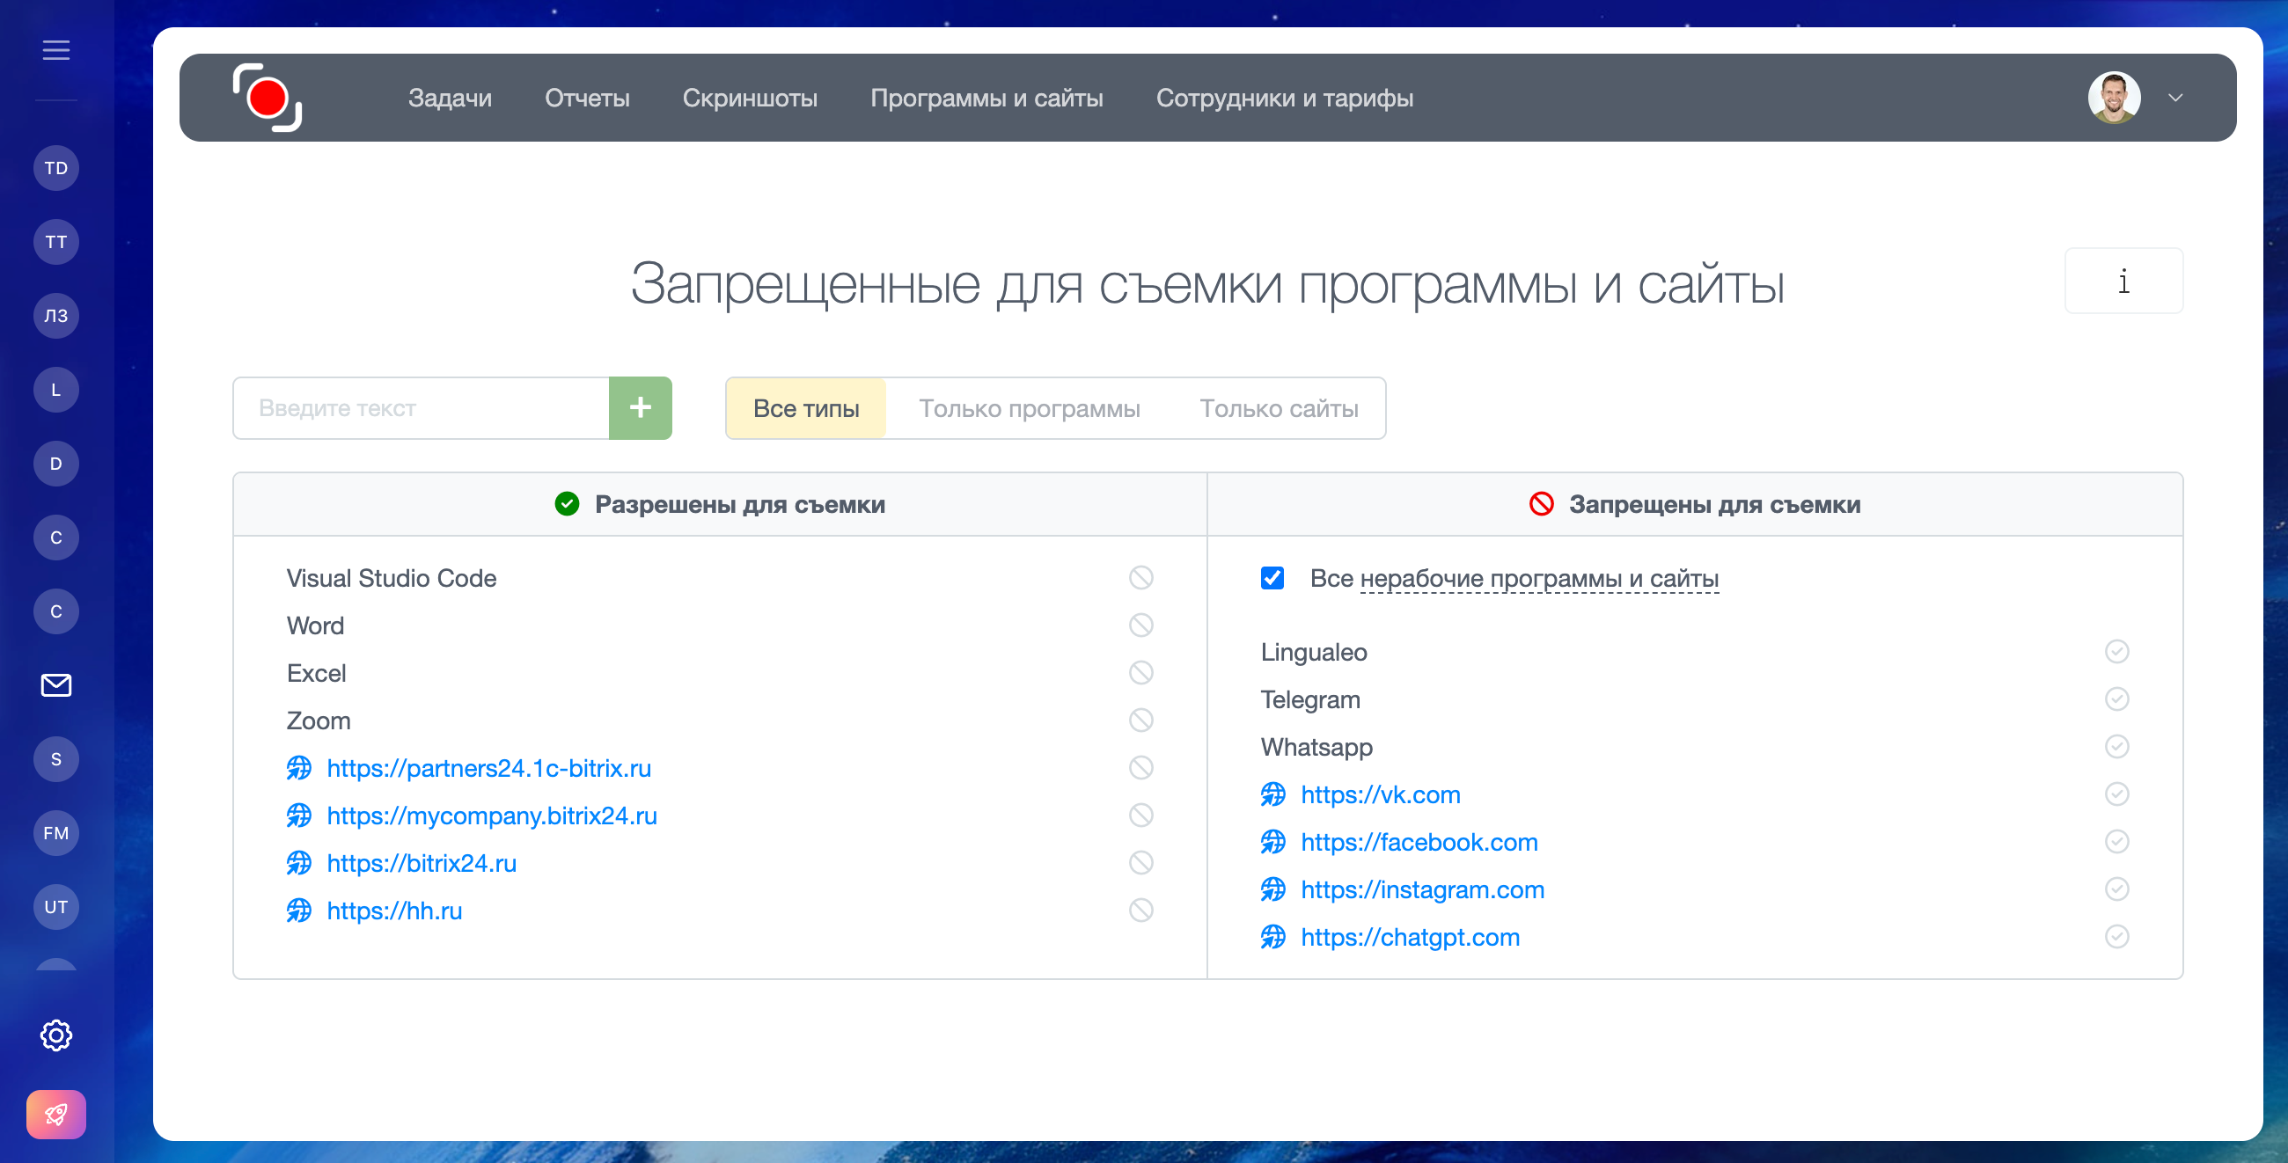Open the https://chatgpt.com link
Screen dimensions: 2288x1163
(x=1410, y=938)
